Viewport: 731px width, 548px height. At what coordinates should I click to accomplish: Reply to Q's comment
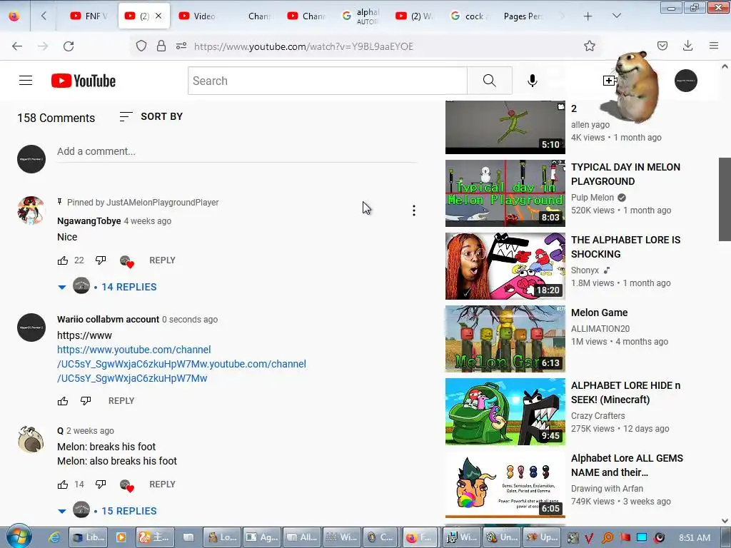click(x=162, y=484)
